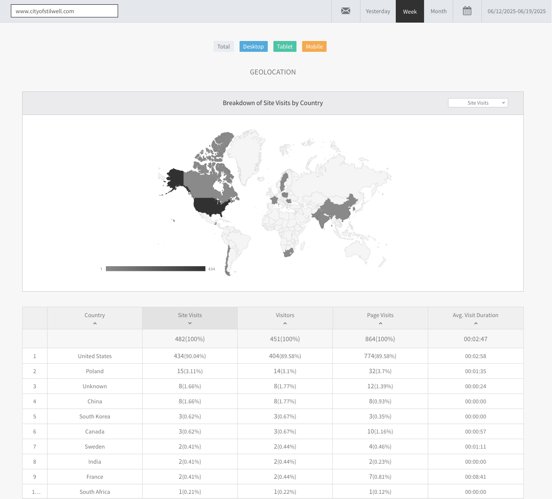Viewport: 552px width, 499px height.
Task: Select the France country cell
Action: point(95,477)
